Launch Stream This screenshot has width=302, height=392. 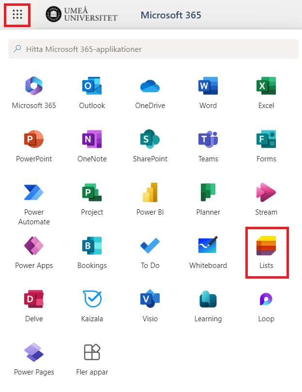click(x=266, y=192)
